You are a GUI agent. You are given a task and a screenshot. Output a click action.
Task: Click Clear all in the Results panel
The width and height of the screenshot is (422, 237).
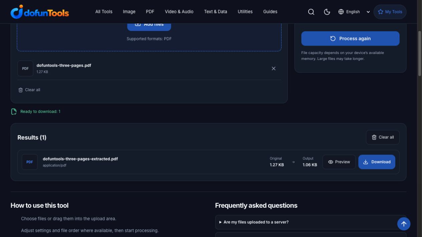383,137
